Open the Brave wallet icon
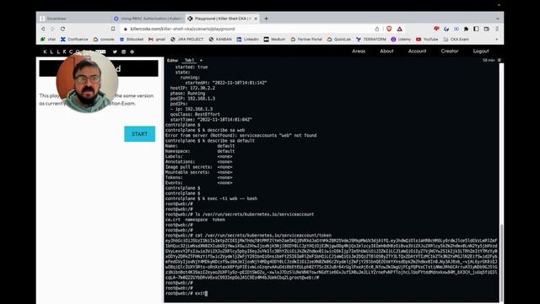 (486, 29)
